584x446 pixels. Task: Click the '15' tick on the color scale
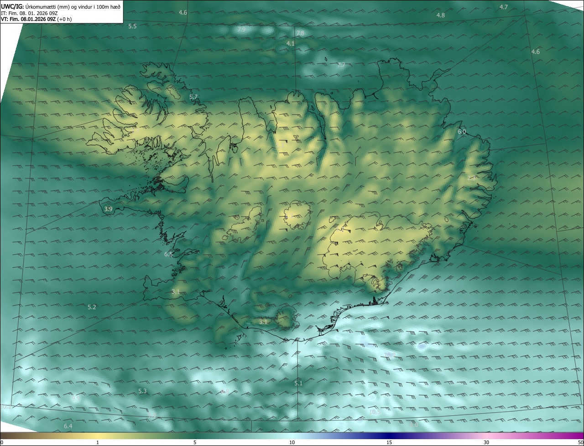click(389, 443)
